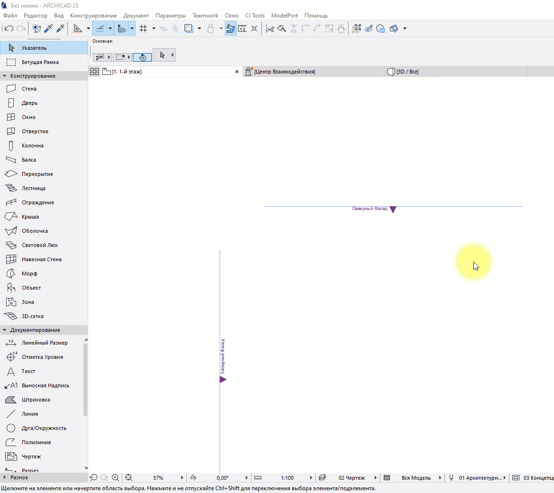Collapse the Конструирование toolbox section
The width and height of the screenshot is (554, 493).
[5, 76]
